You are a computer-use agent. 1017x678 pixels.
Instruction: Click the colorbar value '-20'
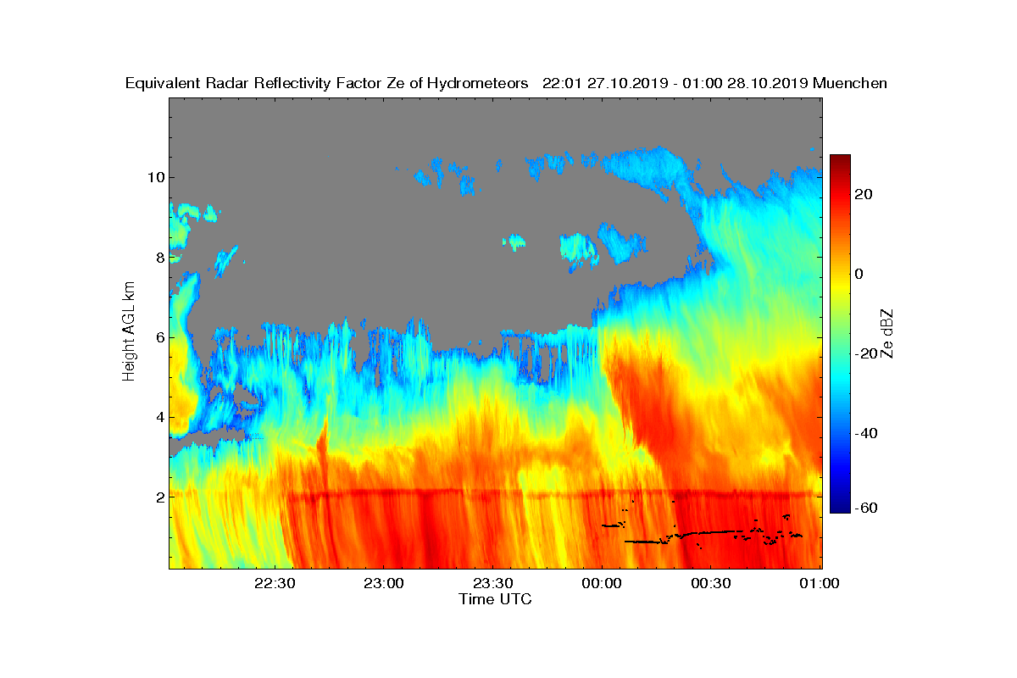pos(867,353)
